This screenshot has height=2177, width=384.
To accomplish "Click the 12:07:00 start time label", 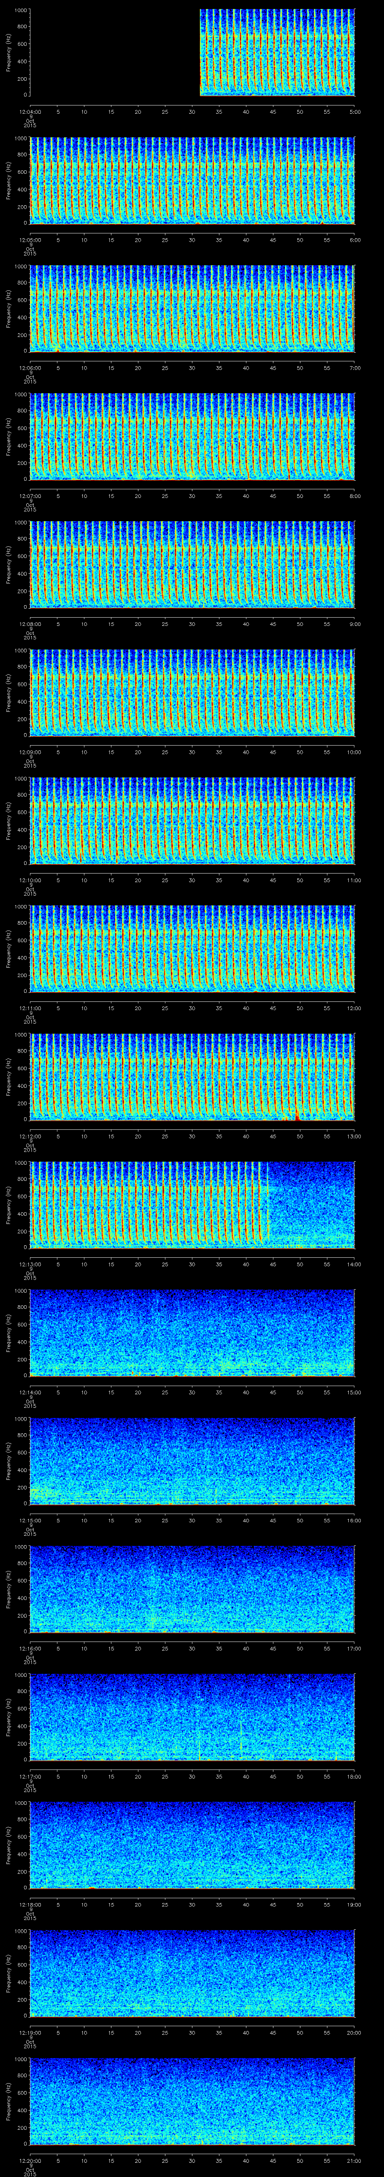I will (30, 496).
